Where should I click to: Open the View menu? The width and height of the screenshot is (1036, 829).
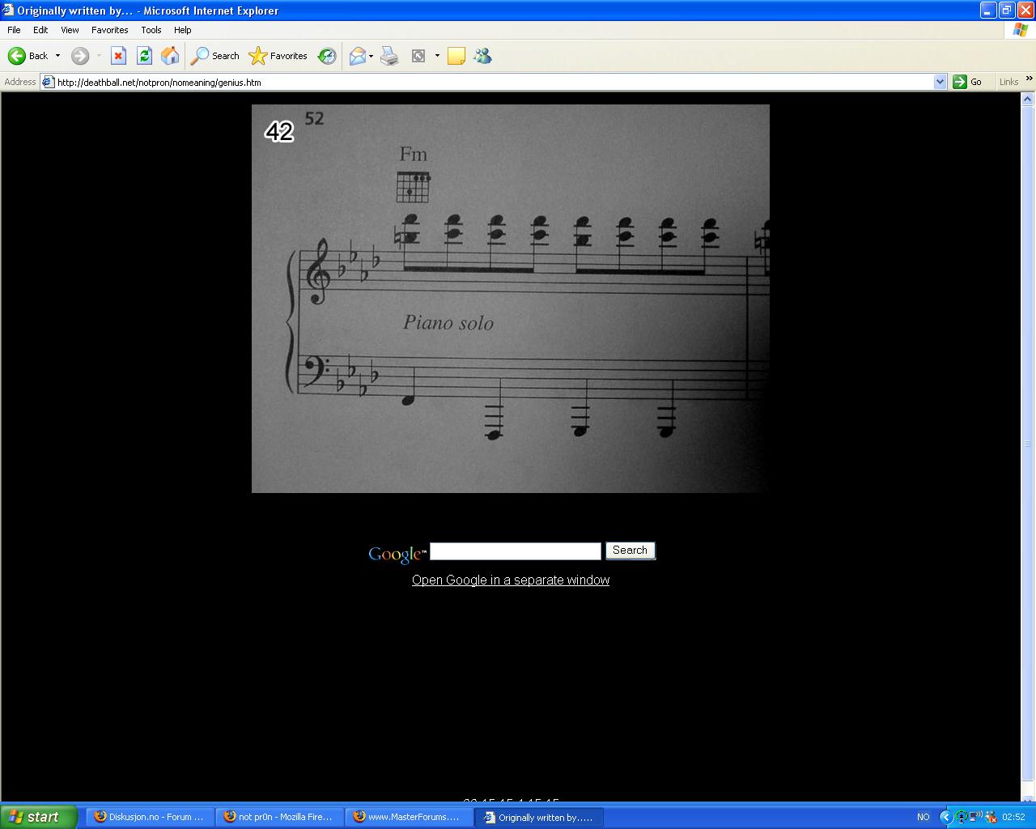pos(70,30)
